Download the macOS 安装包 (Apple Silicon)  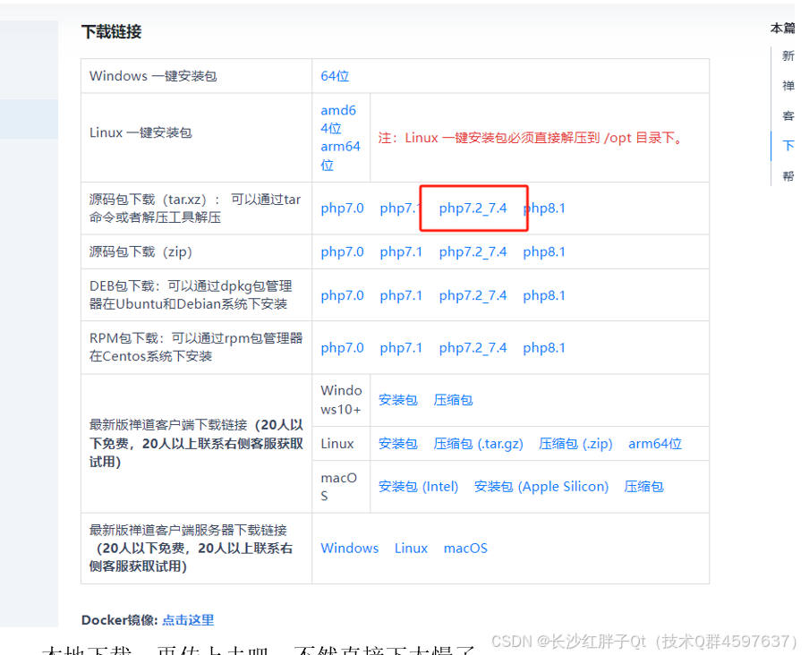[541, 487]
